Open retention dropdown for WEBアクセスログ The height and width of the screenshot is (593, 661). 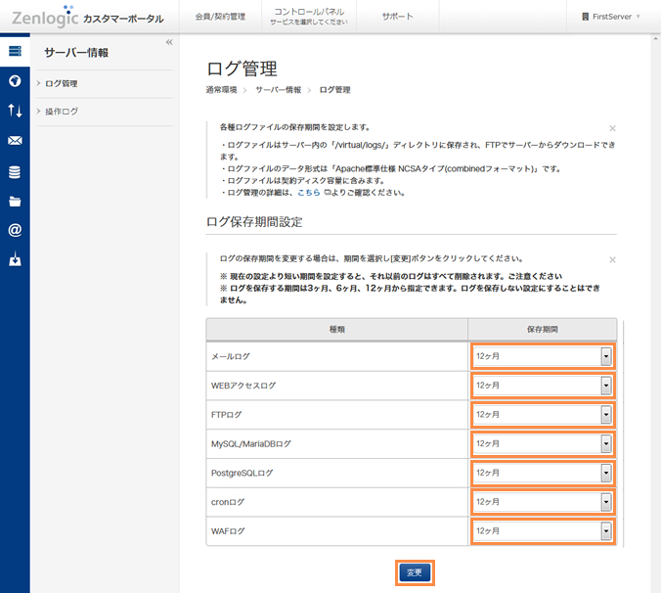[543, 386]
